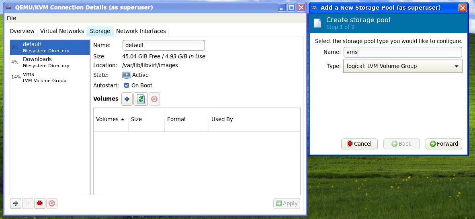Screen dimensions: 475x219
Task: Delete the selected storage pool
Action: [x=52, y=204]
